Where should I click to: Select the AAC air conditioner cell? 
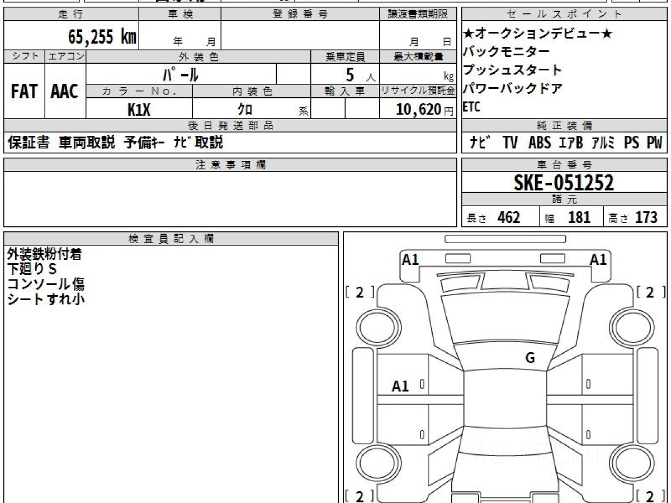pos(65,92)
